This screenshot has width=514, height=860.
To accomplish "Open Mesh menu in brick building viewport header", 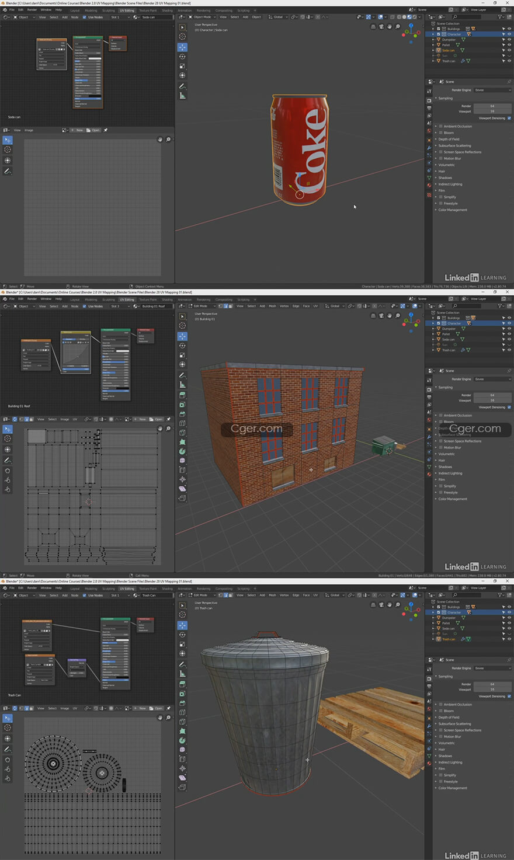I will pos(272,306).
